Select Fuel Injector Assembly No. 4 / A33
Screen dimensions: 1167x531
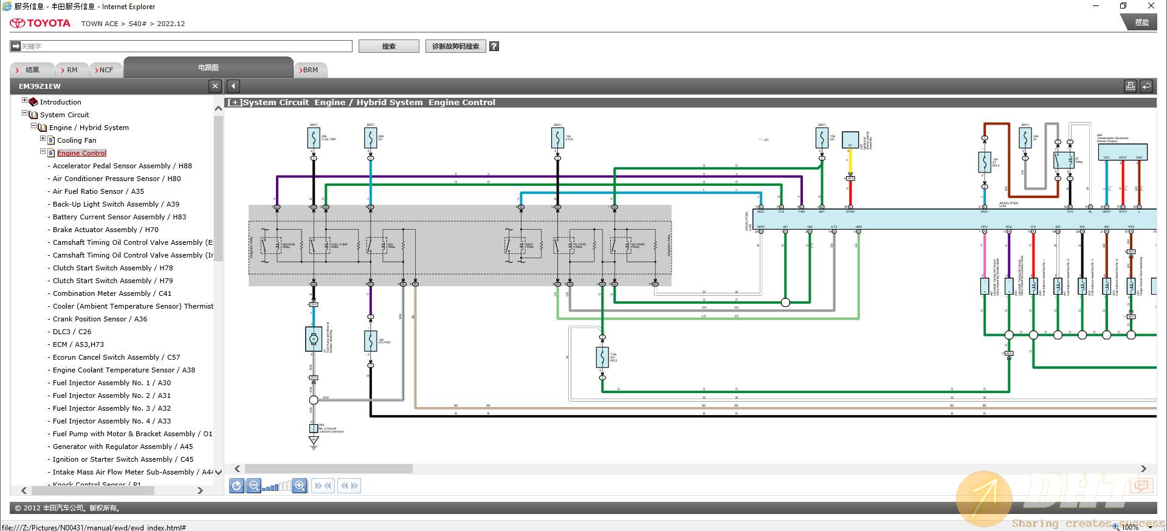[112, 421]
